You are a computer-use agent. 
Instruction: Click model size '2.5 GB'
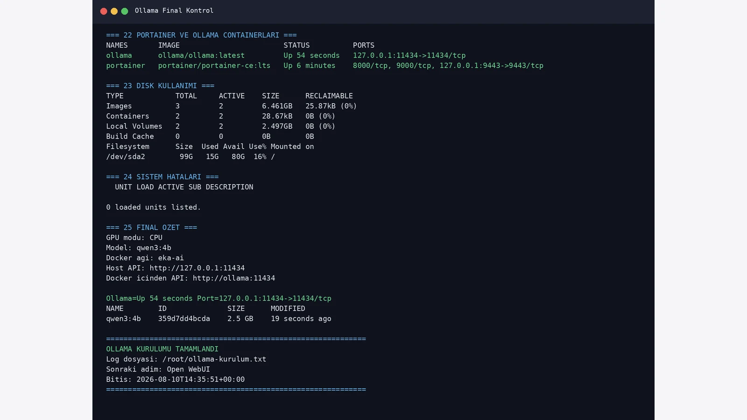point(240,319)
